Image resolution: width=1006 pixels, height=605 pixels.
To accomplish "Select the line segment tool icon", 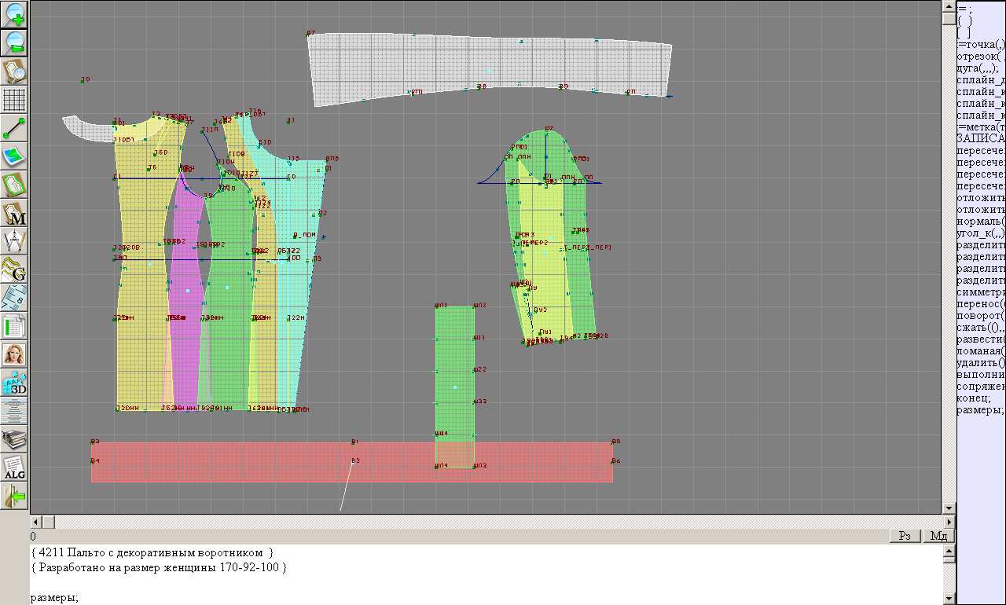I will click(x=15, y=128).
